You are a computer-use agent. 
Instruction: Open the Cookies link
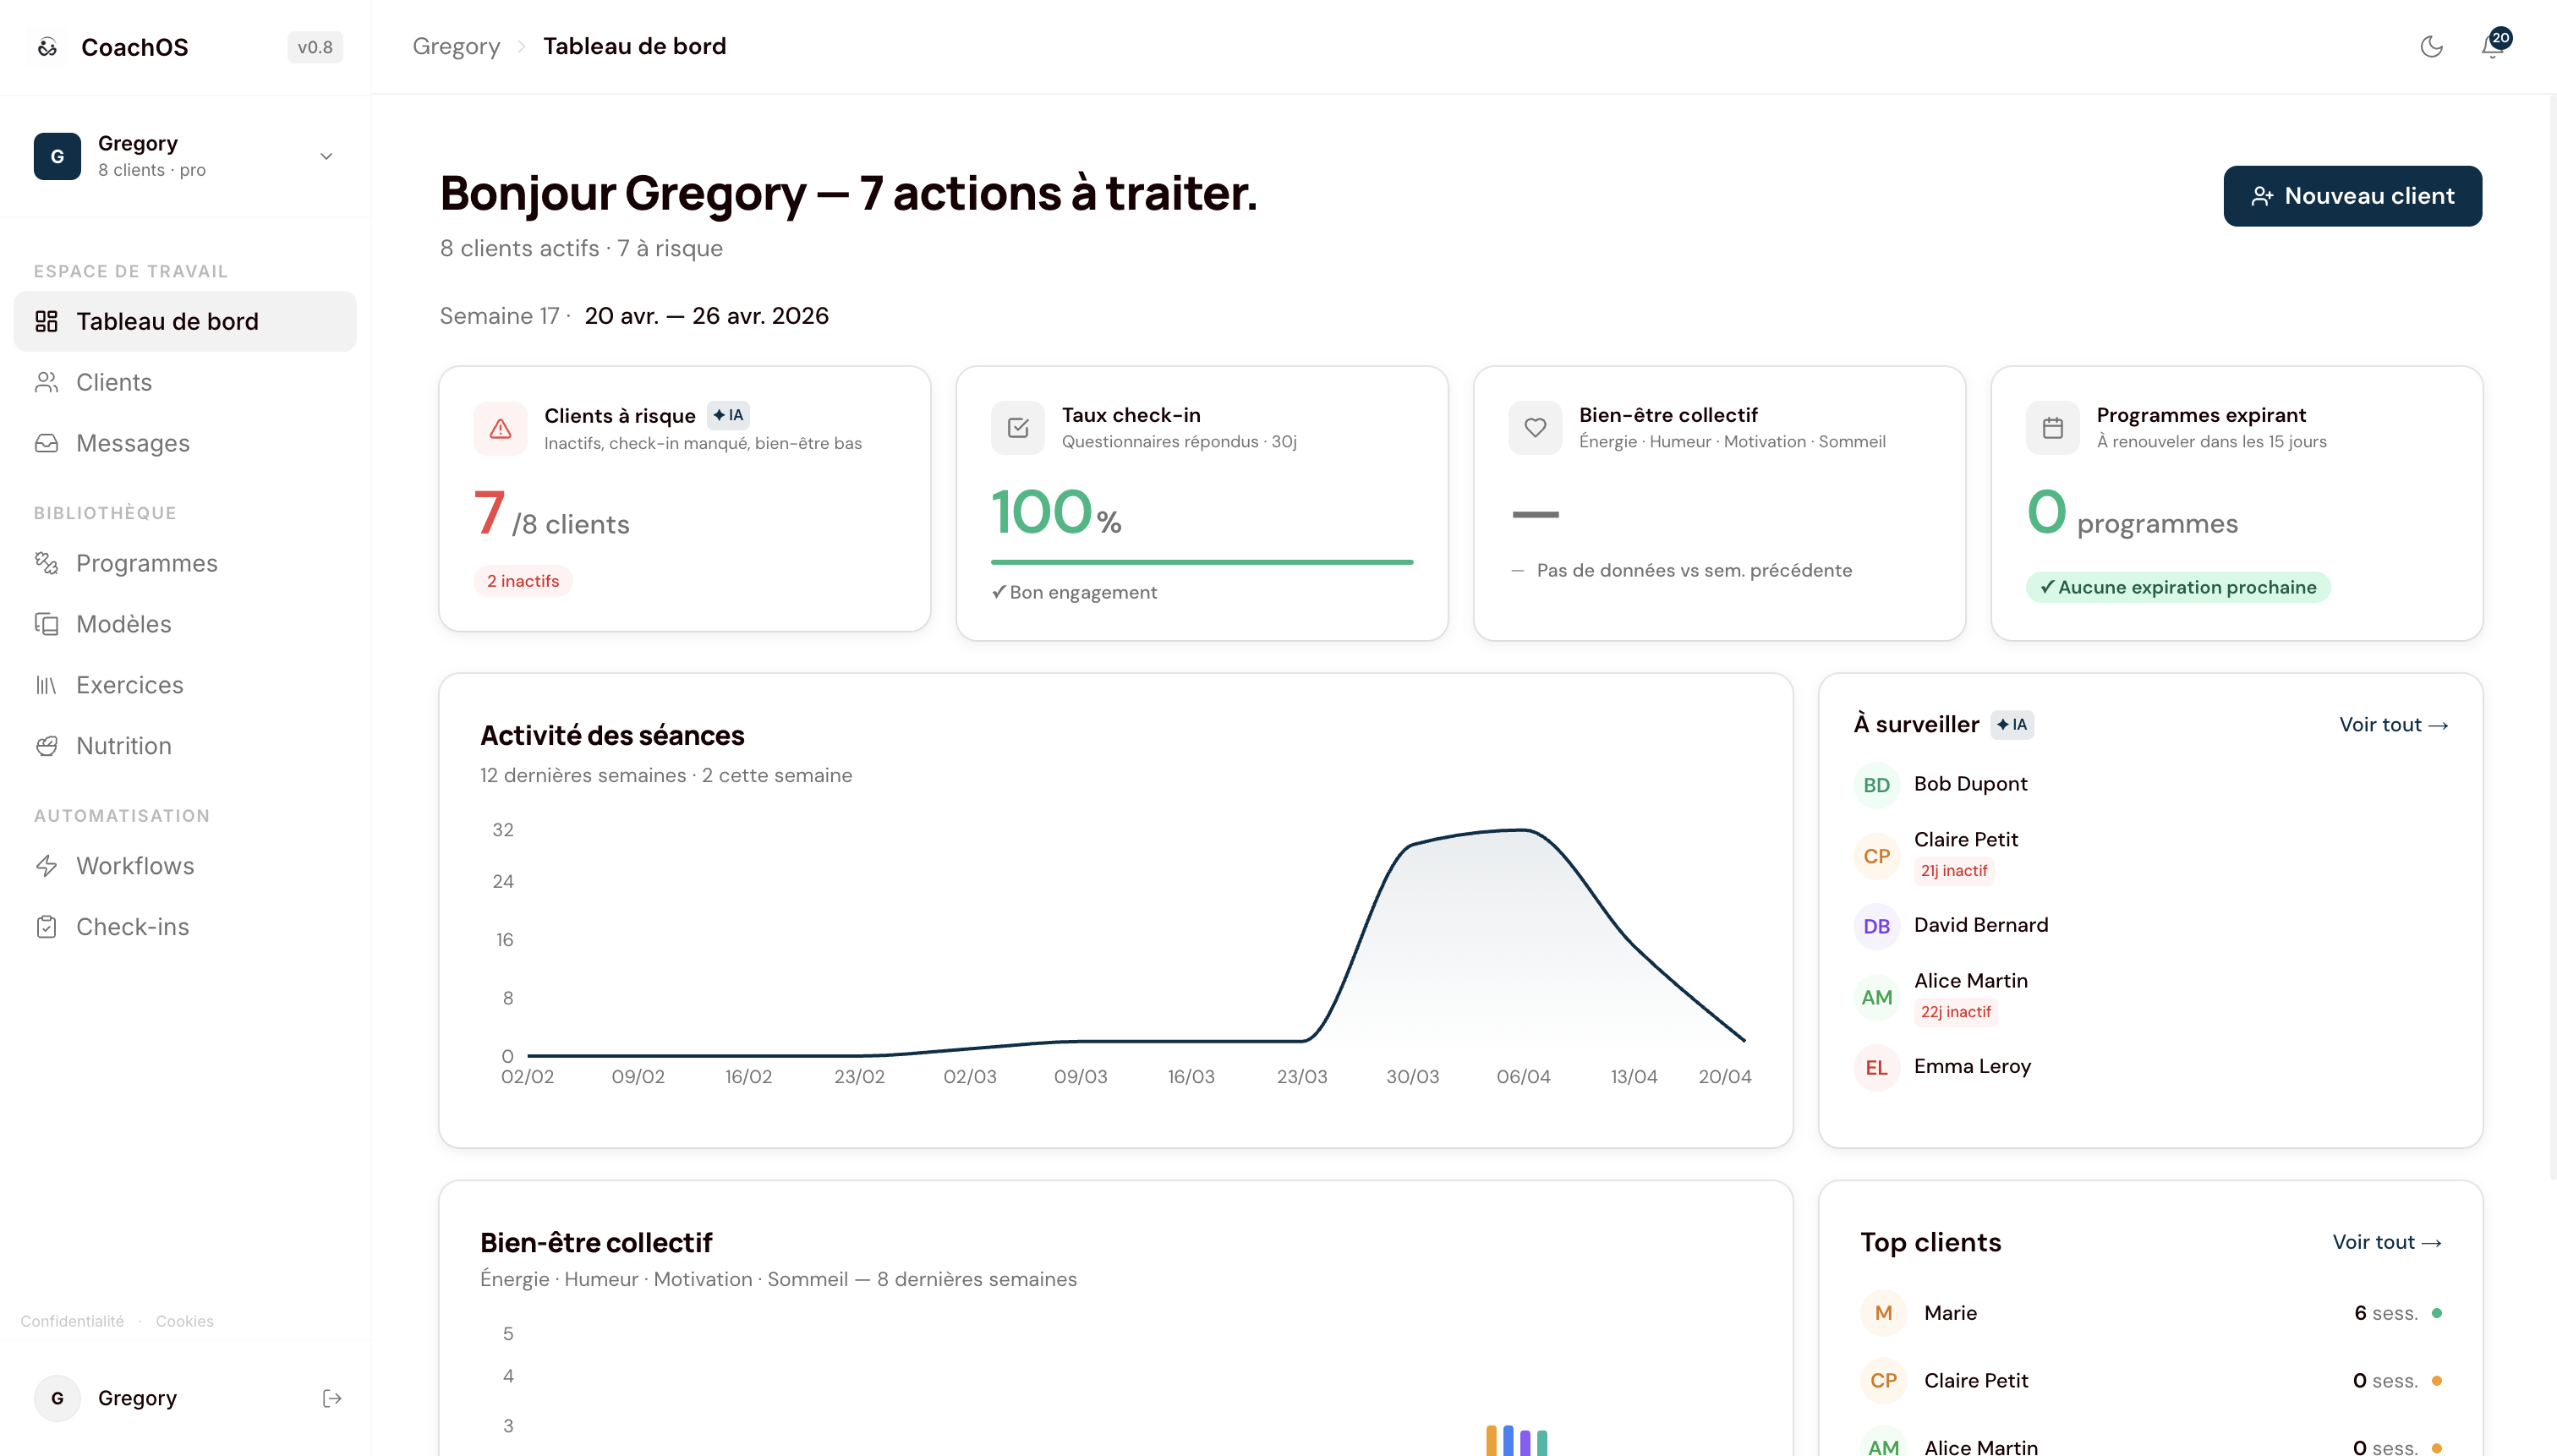pos(185,1321)
